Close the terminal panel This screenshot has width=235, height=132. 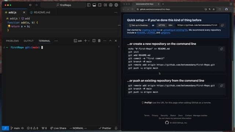pos(116,41)
